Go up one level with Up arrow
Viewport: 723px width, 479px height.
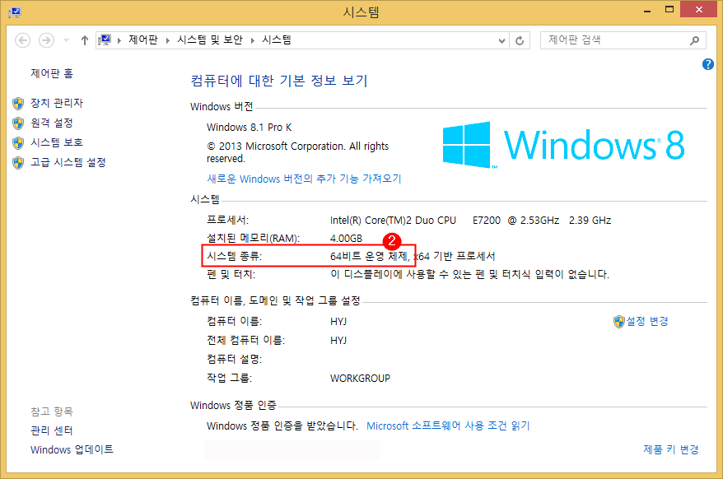click(x=84, y=40)
